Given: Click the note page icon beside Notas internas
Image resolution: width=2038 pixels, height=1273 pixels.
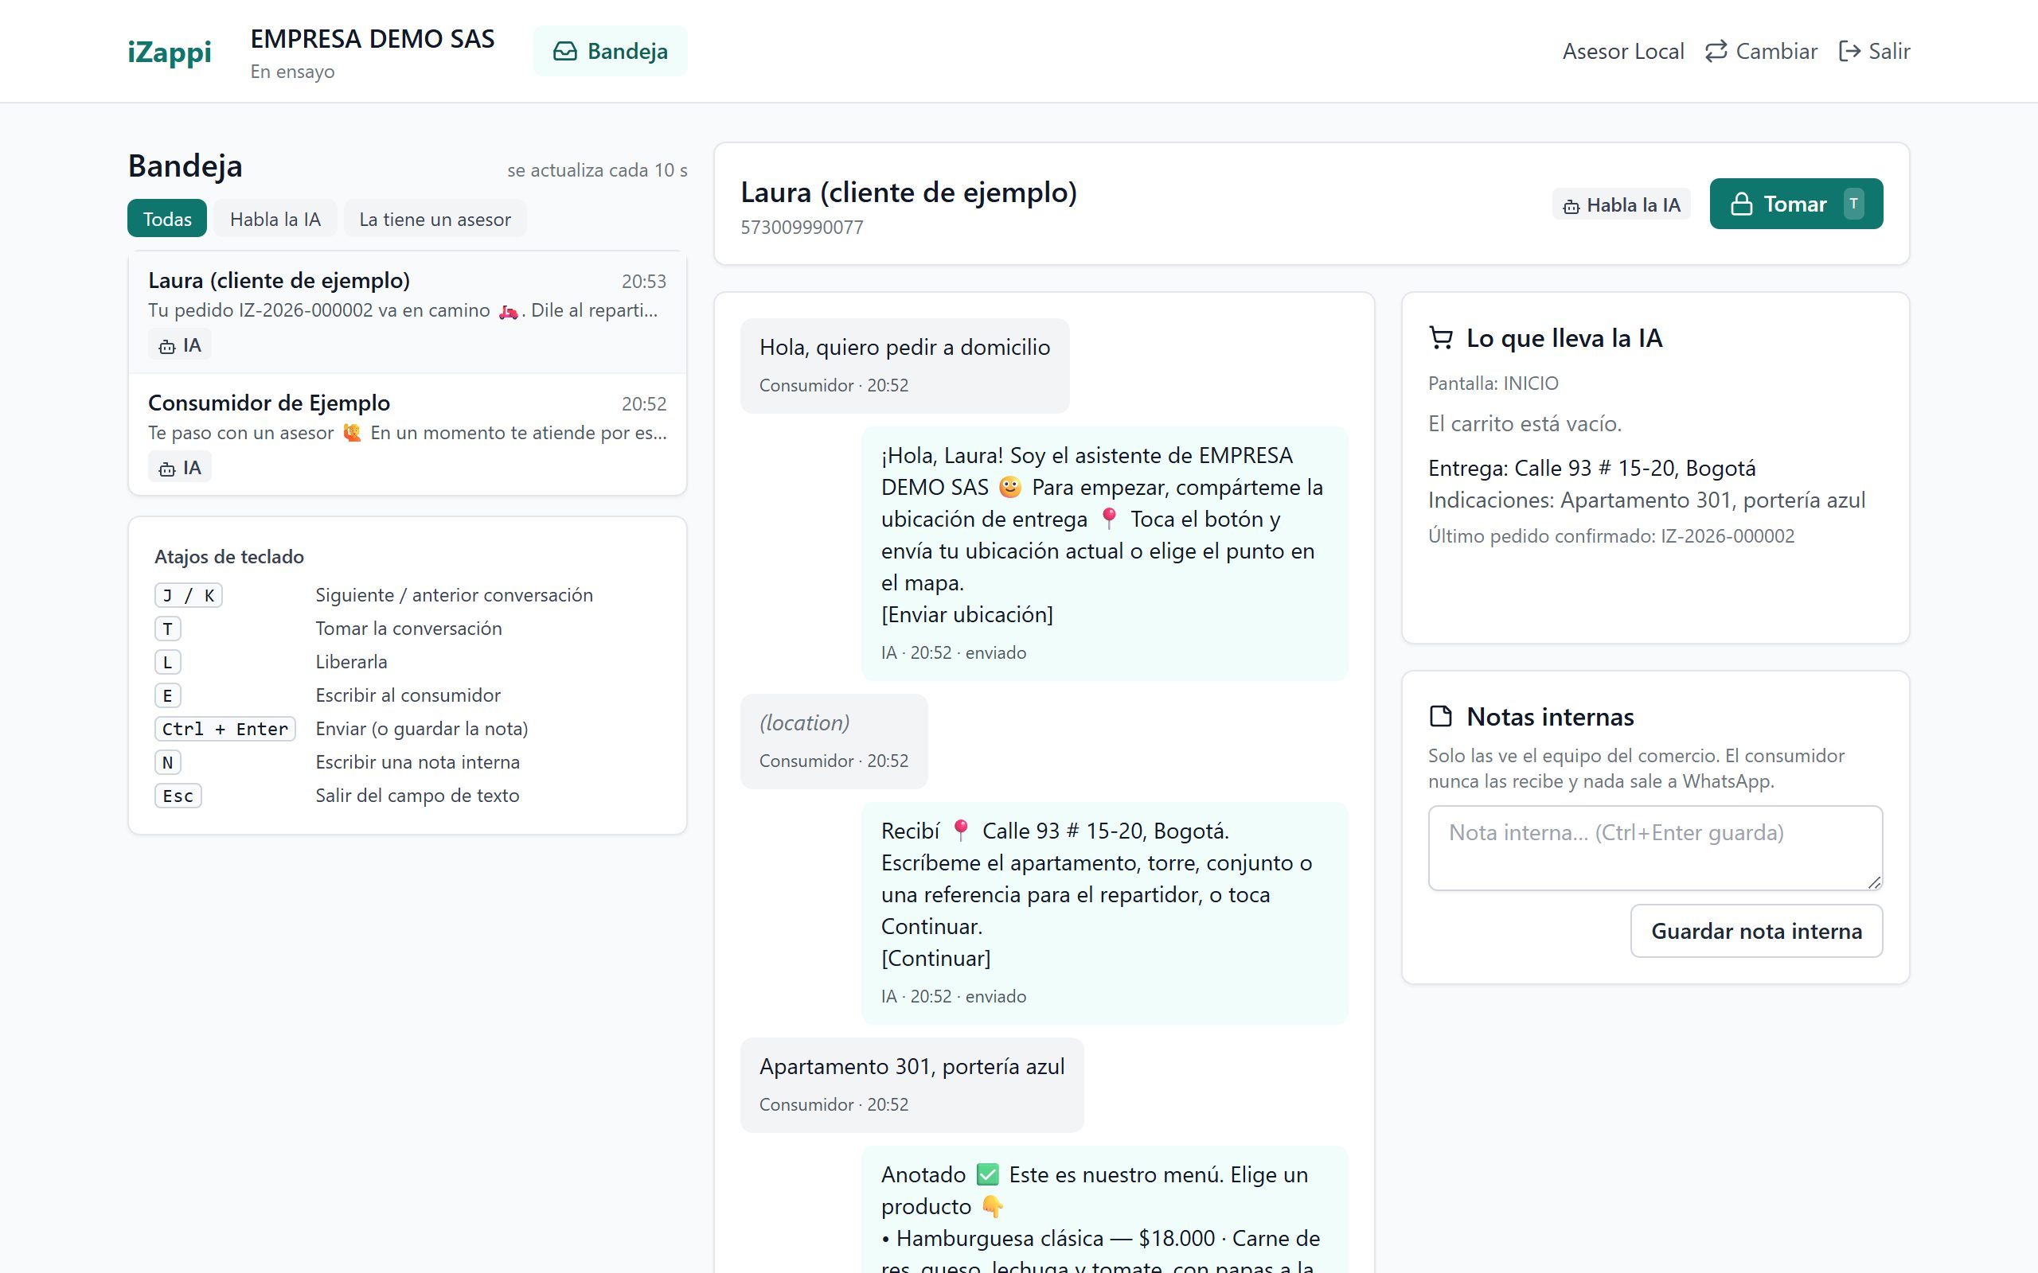Looking at the screenshot, I should click(1441, 717).
